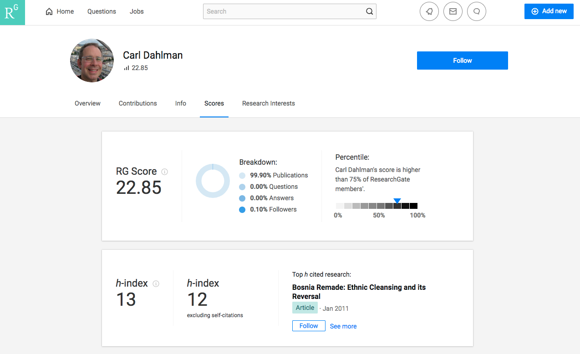The height and width of the screenshot is (354, 580).
Task: Click the Home house icon
Action: click(x=49, y=11)
